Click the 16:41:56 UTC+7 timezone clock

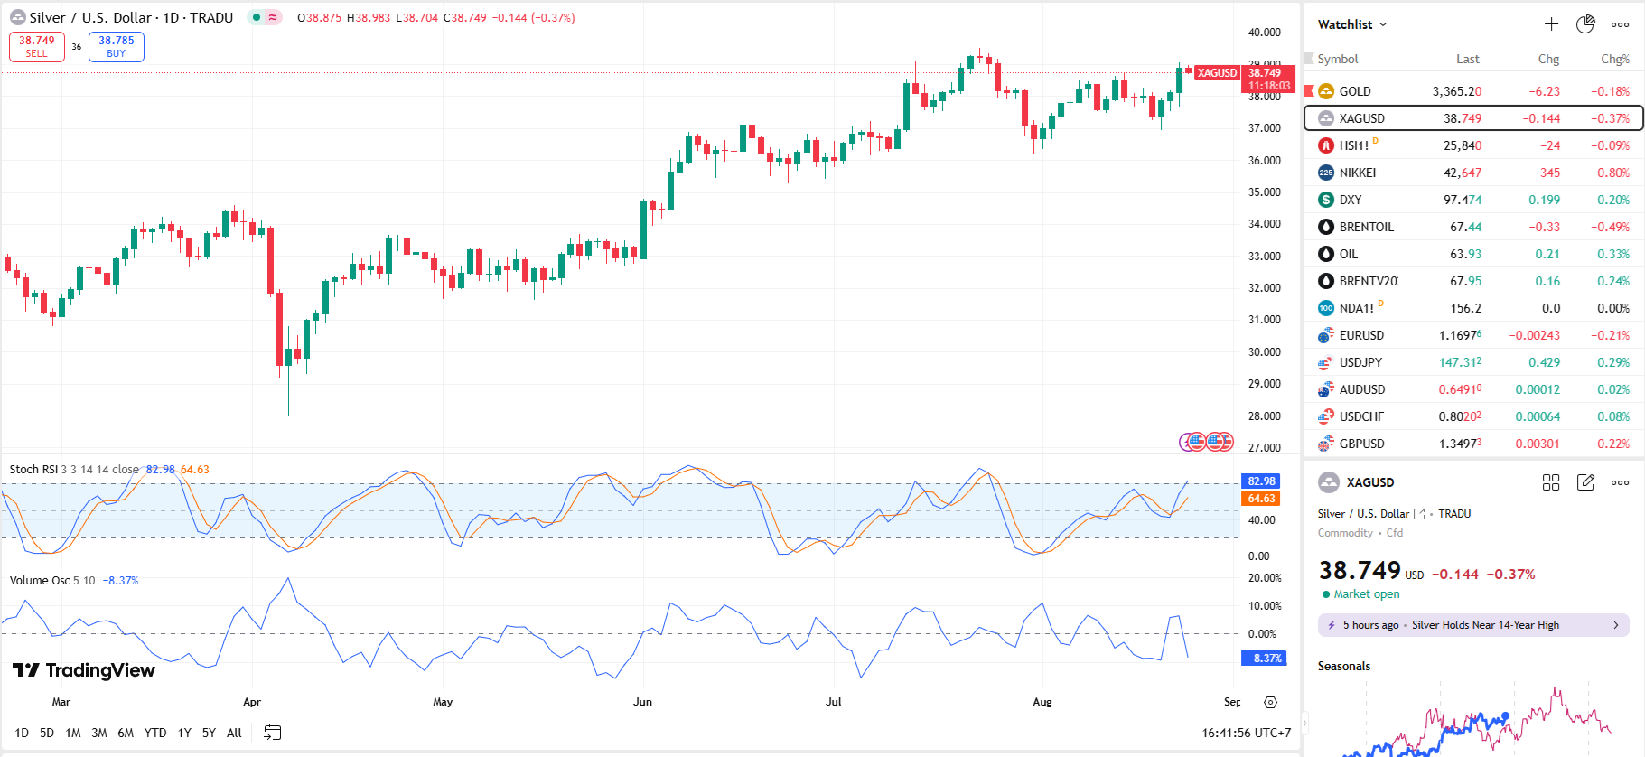click(x=1246, y=733)
